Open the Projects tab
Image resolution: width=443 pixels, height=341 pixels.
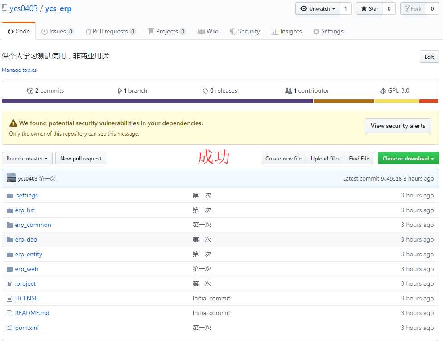167,31
